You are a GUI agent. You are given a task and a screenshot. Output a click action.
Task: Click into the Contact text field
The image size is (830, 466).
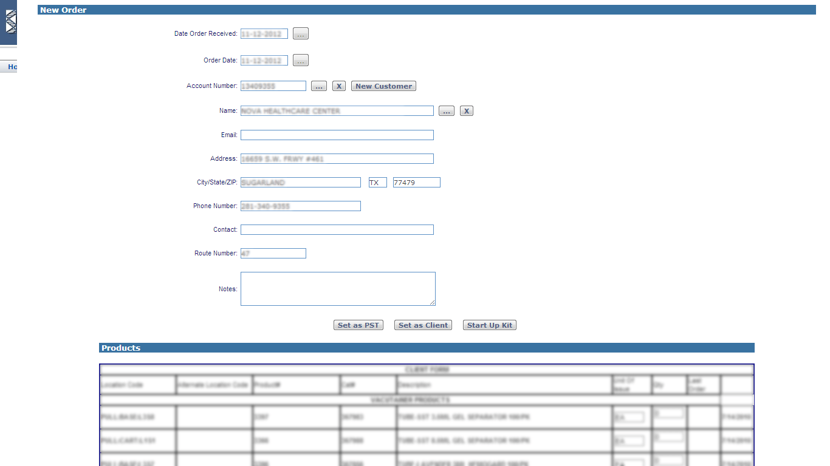click(x=337, y=229)
